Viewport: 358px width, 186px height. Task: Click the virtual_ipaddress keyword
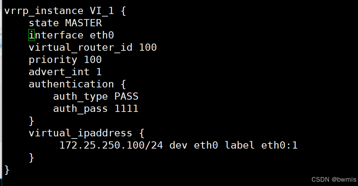80,133
